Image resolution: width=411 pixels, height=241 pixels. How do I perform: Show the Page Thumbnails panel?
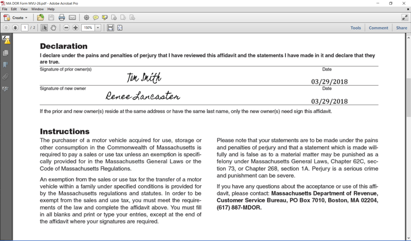pyautogui.click(x=5, y=53)
